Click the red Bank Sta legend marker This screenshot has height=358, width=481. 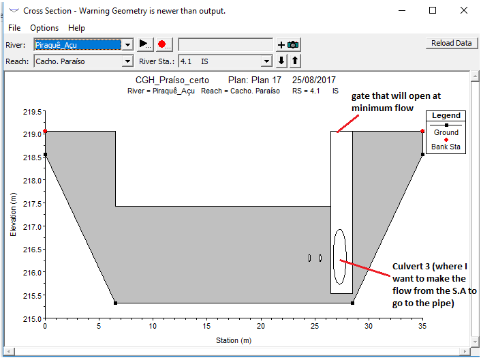pyautogui.click(x=446, y=139)
